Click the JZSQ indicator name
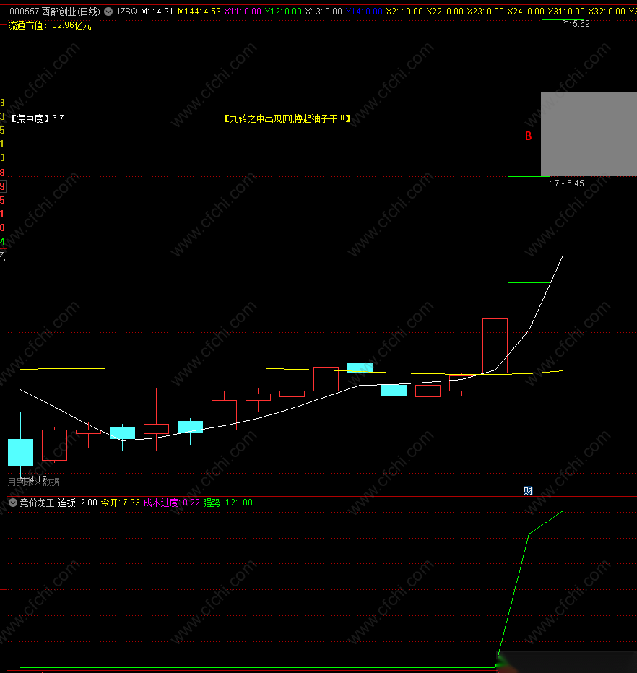637x673 pixels. click(126, 12)
